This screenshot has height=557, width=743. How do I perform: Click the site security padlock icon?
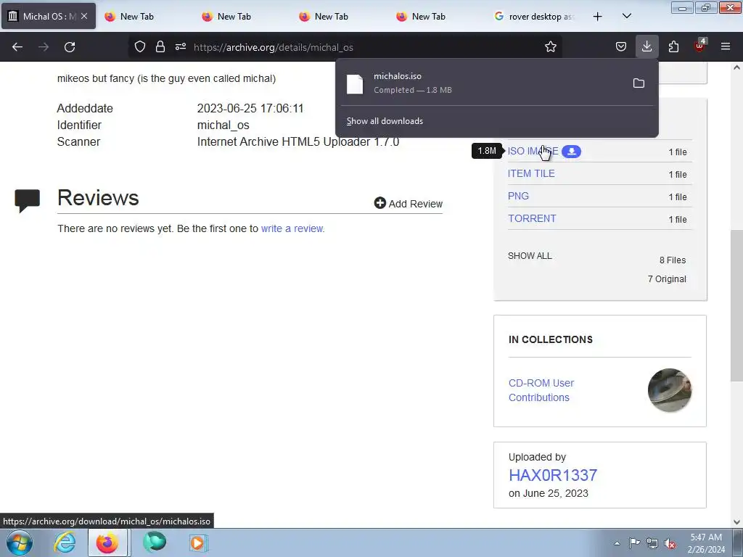(x=160, y=47)
